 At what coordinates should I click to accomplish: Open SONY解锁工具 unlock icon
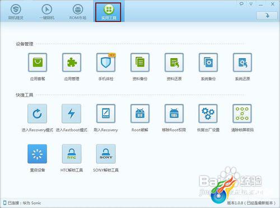point(106,154)
